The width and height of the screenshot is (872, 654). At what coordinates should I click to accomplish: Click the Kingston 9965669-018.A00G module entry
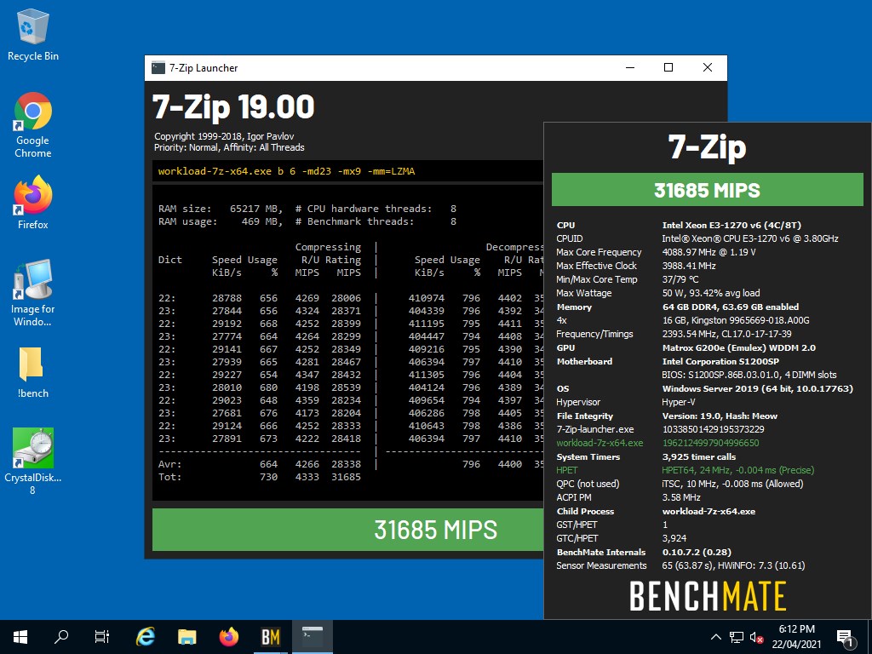coord(736,320)
